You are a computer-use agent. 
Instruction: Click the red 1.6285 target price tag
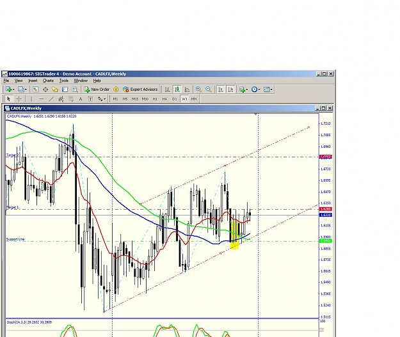click(326, 209)
